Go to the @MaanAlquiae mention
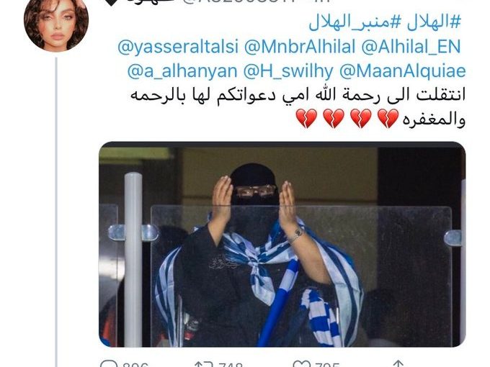Image resolution: width=490 pixels, height=367 pixels. point(403,71)
